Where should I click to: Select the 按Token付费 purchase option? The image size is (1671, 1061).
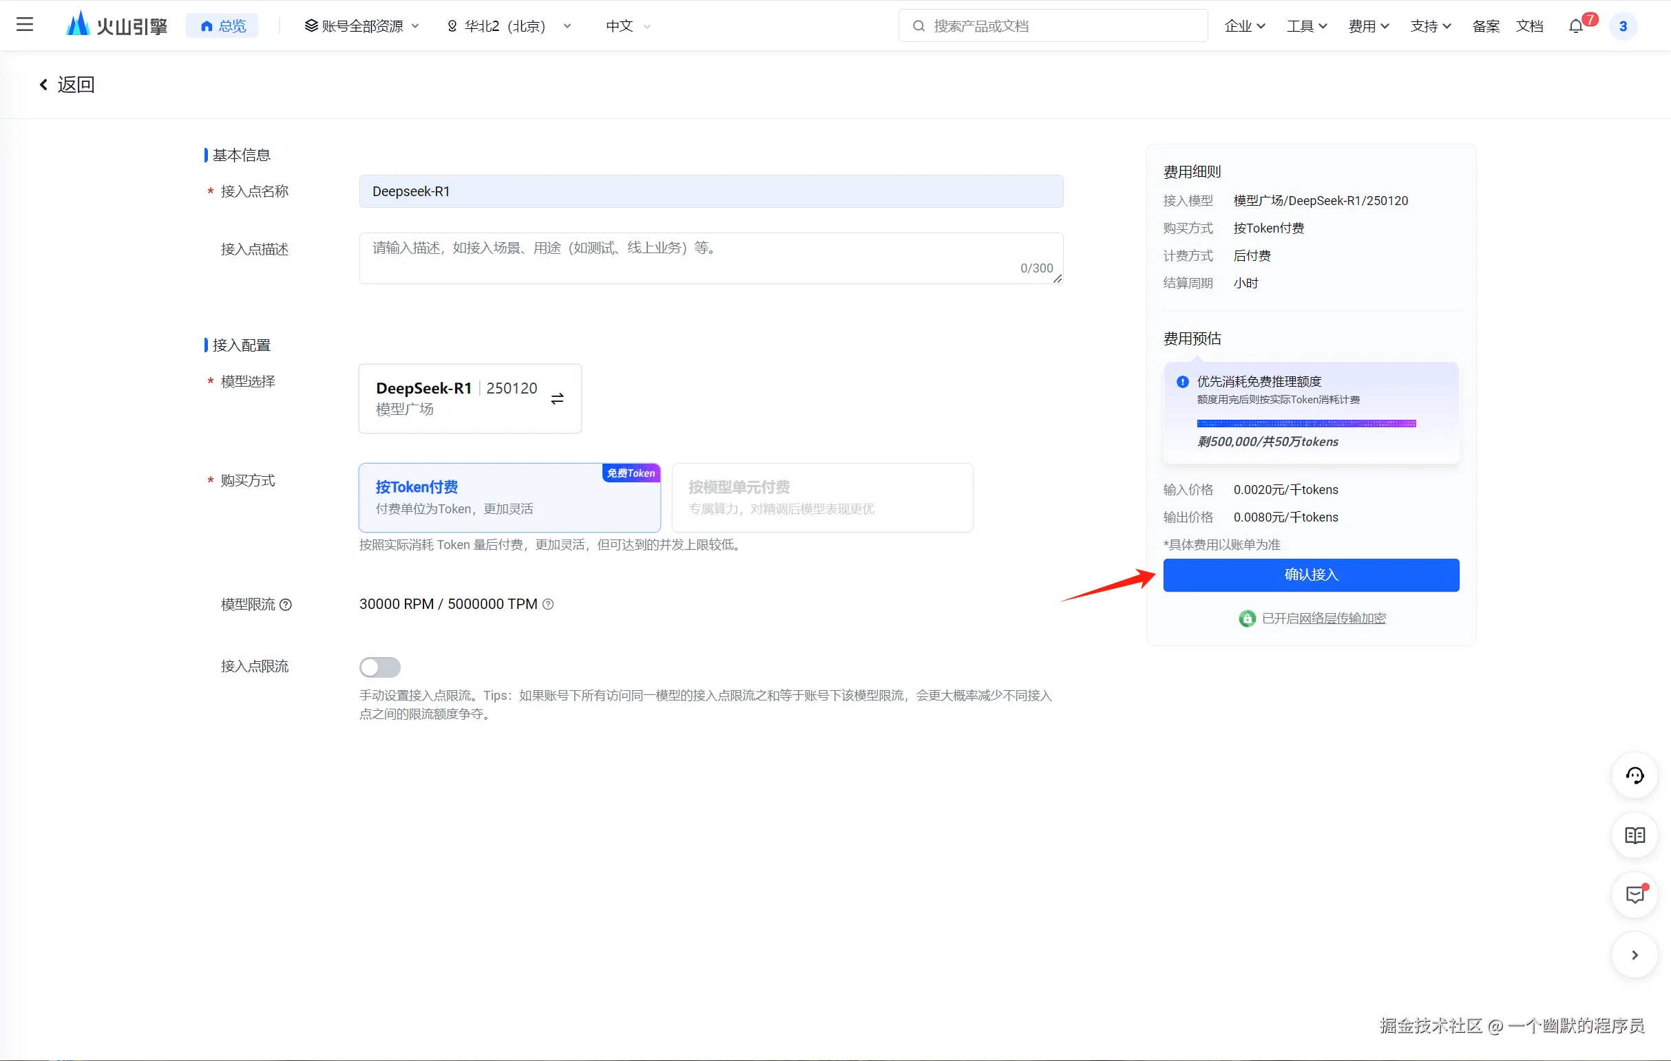pyautogui.click(x=509, y=497)
